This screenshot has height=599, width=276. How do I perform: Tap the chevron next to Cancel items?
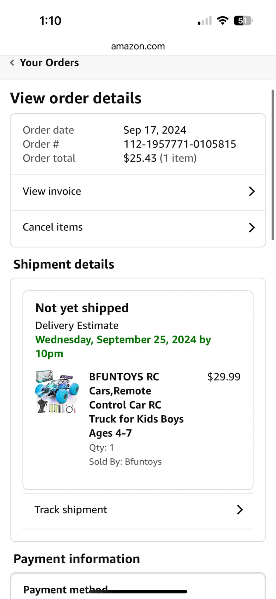pos(251,227)
